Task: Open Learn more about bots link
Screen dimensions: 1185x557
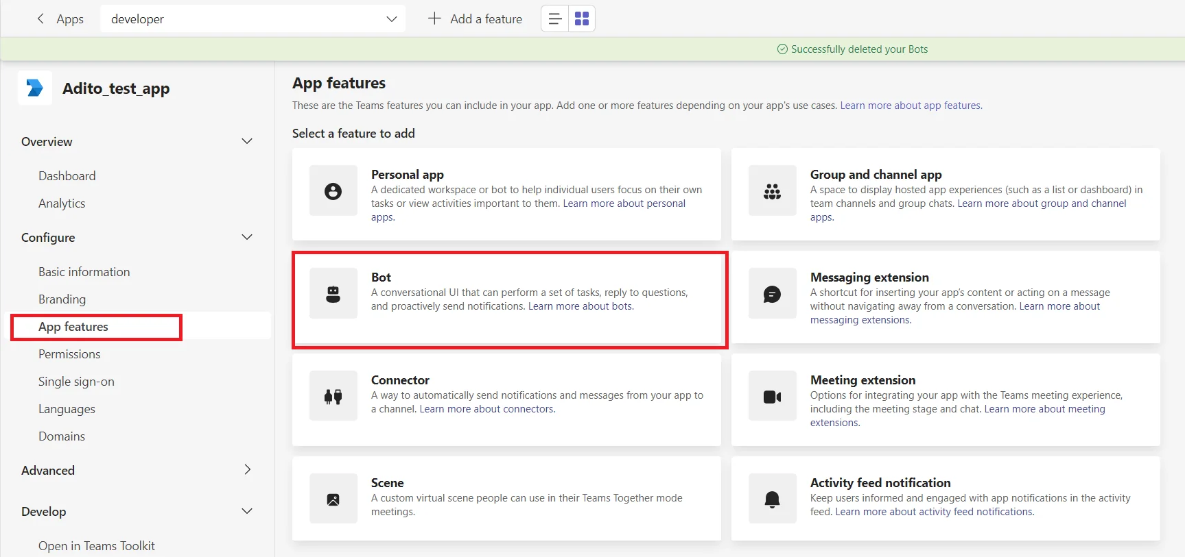Action: (x=580, y=306)
